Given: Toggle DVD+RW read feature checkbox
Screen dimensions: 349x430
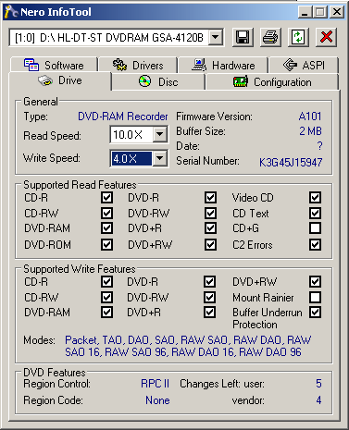Looking at the screenshot, I should 210,244.
